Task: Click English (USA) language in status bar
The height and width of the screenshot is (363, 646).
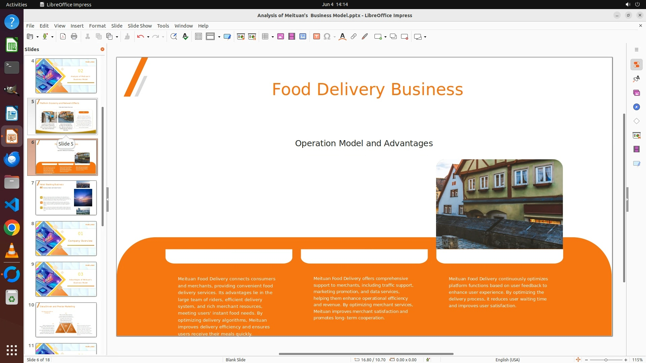Action: tap(507, 360)
